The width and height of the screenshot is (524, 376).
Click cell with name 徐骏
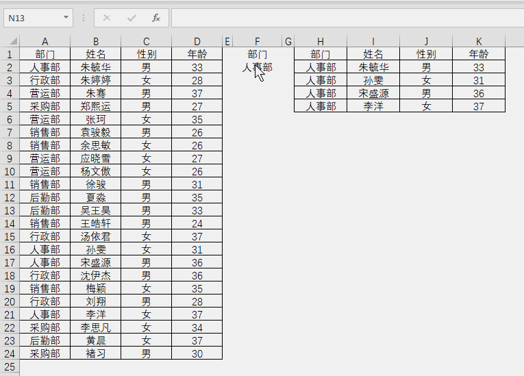point(96,184)
